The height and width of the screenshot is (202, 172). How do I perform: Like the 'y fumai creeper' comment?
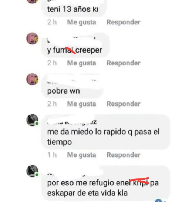[81, 63]
